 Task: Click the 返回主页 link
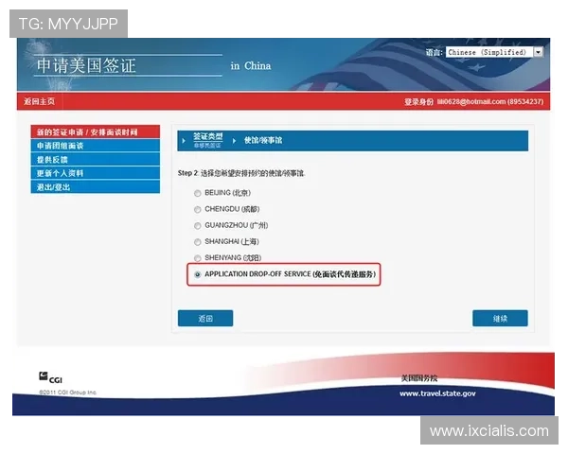39,101
